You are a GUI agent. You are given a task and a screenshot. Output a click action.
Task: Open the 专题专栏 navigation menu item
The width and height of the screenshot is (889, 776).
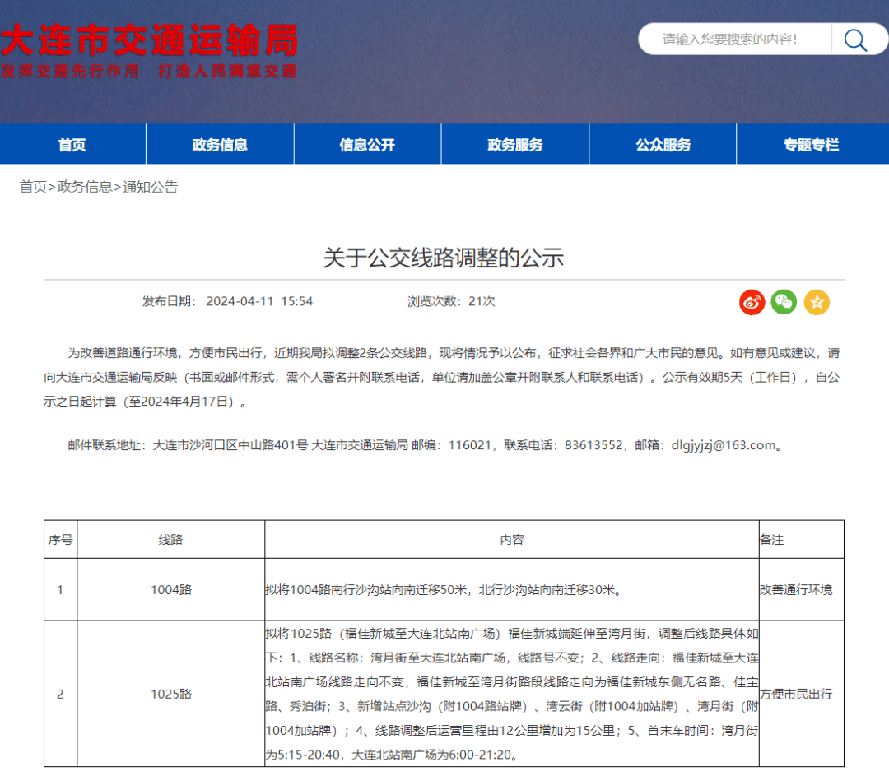point(809,144)
